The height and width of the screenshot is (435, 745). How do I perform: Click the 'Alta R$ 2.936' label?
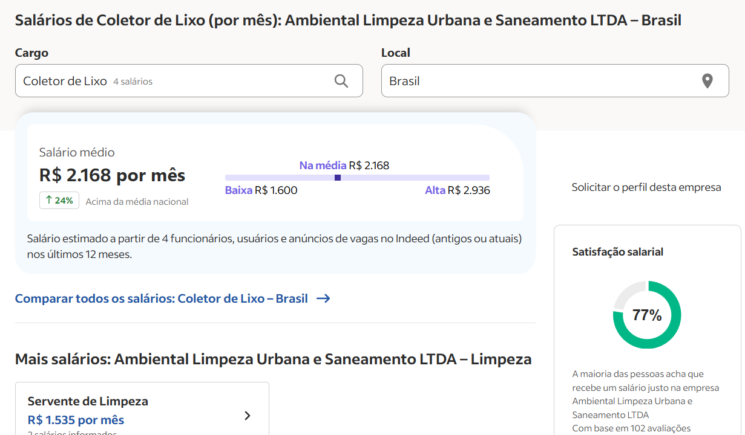(x=458, y=190)
